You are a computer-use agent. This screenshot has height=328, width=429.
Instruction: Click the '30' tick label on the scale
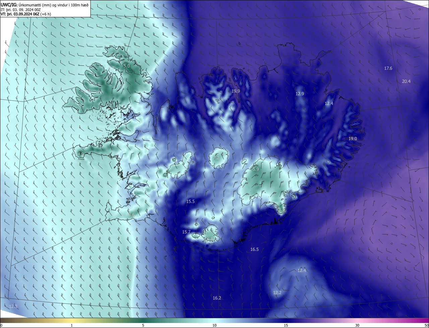(357, 325)
